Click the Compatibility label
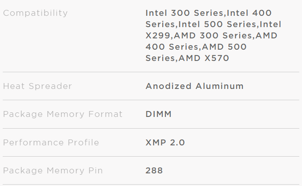The height and width of the screenshot is (186, 302). click(x=35, y=13)
